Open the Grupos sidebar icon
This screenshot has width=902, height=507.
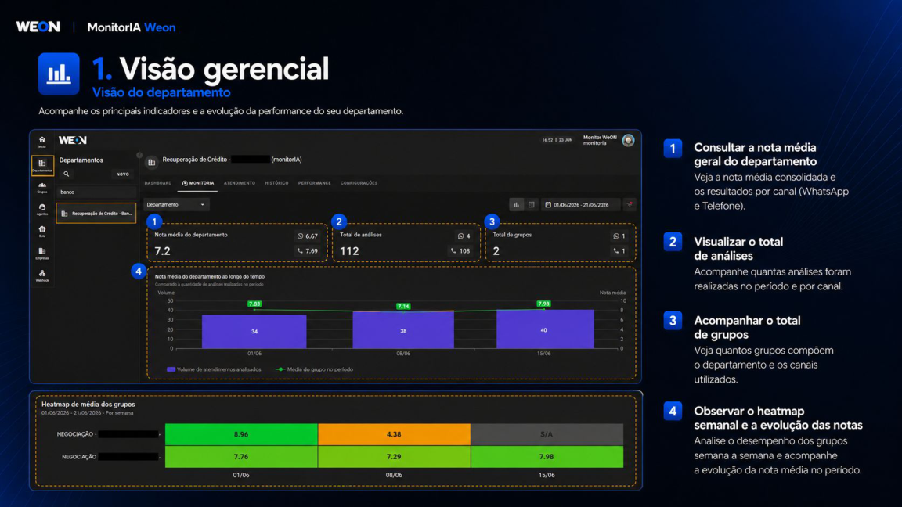point(42,188)
